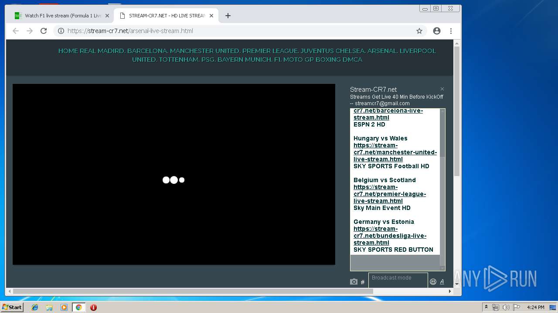Open Windows Explorer from the taskbar
Screen dimensions: 558x313
tap(49, 307)
